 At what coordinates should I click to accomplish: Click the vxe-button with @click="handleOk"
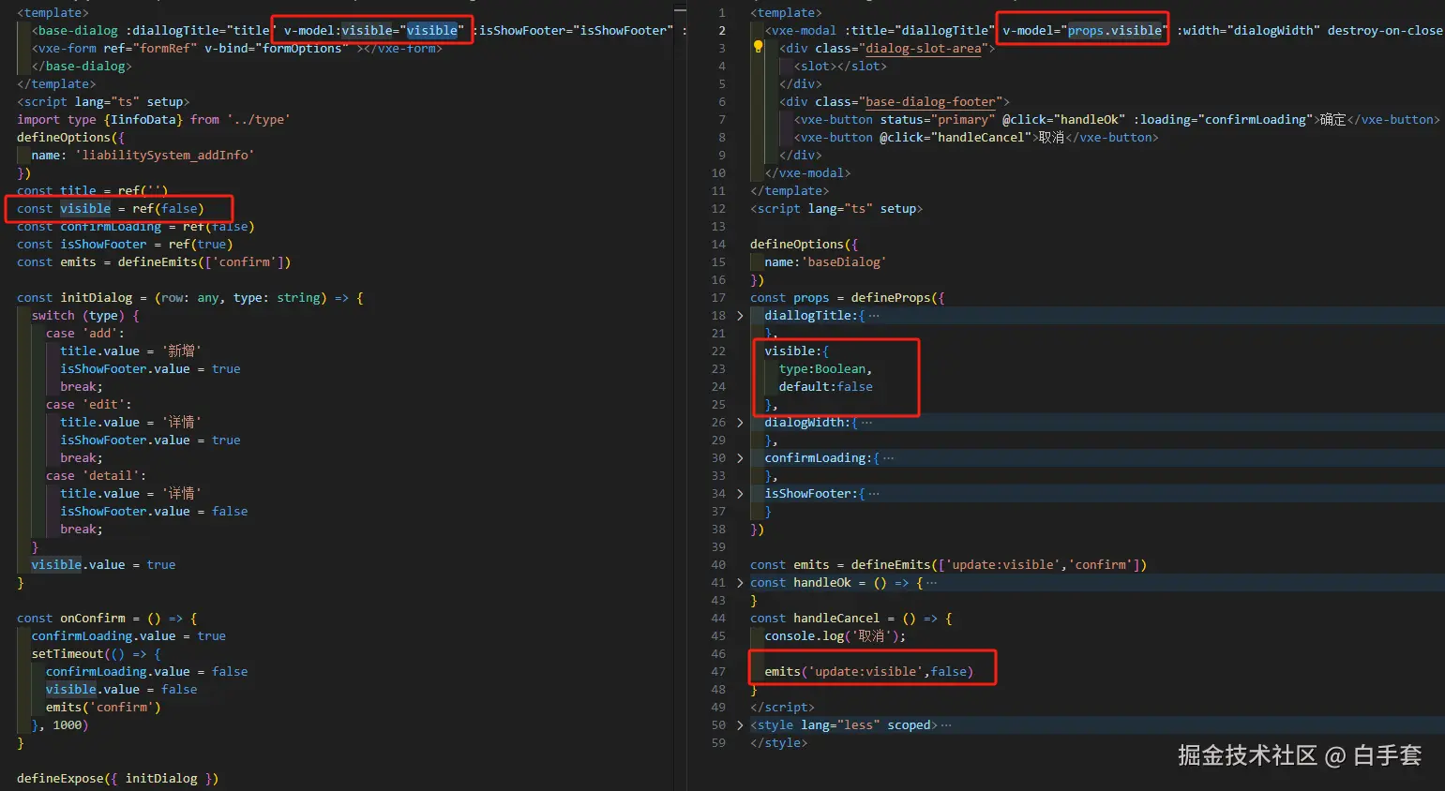(x=1117, y=120)
